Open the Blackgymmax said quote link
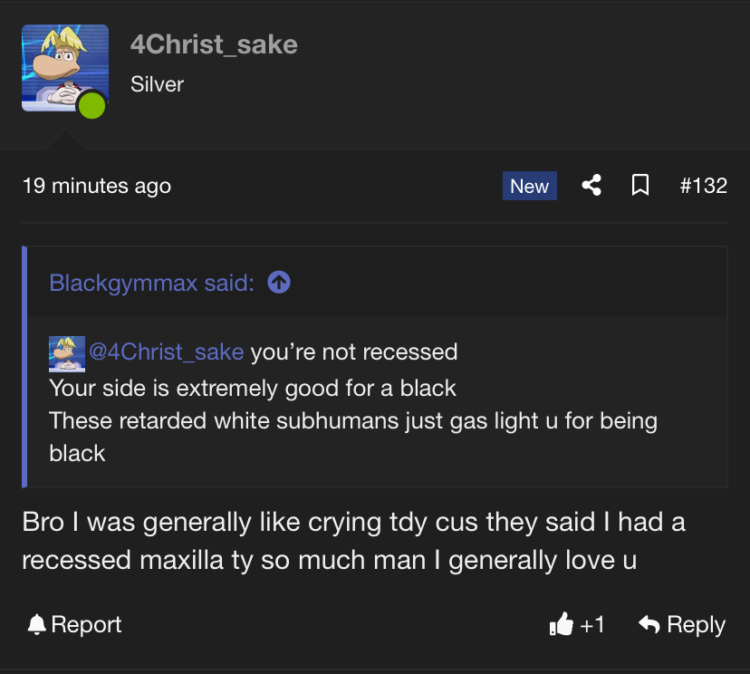The image size is (750, 674). coord(151,283)
